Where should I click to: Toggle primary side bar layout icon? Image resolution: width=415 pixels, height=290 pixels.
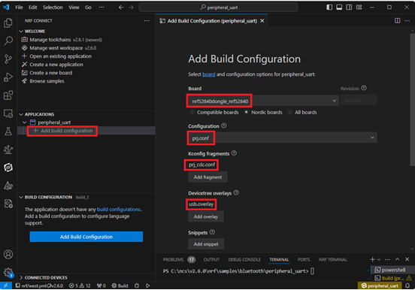[329, 8]
